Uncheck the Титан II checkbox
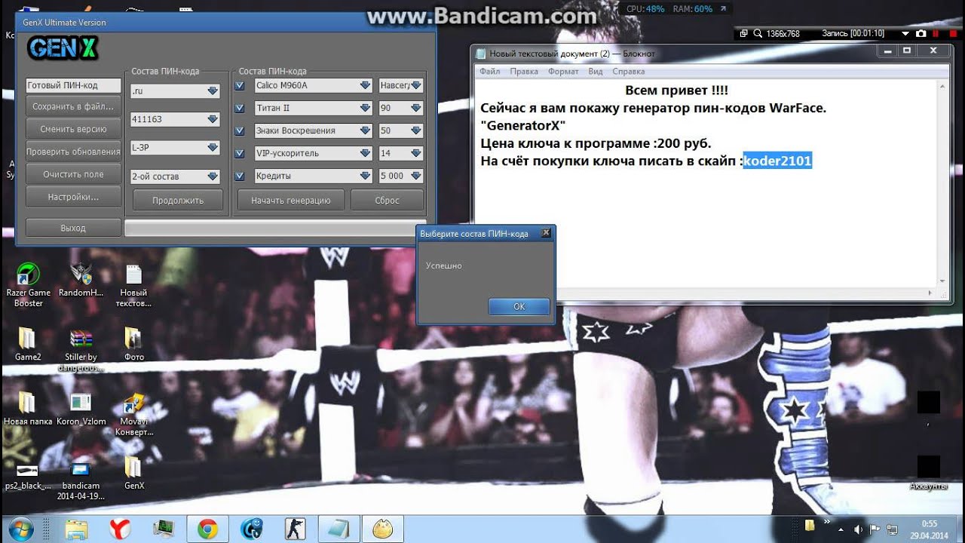This screenshot has width=965, height=543. point(240,109)
